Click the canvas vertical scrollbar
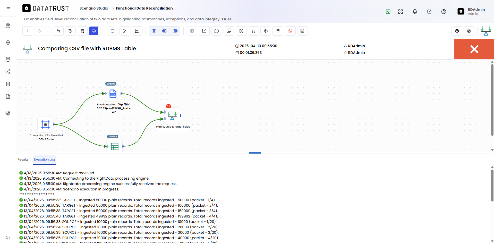 pos(492,100)
